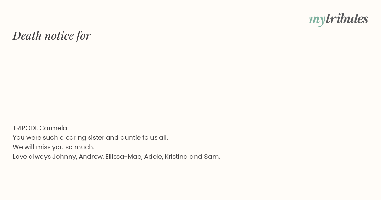Click the green 'my' part of logo
381x200 pixels.
click(x=317, y=20)
